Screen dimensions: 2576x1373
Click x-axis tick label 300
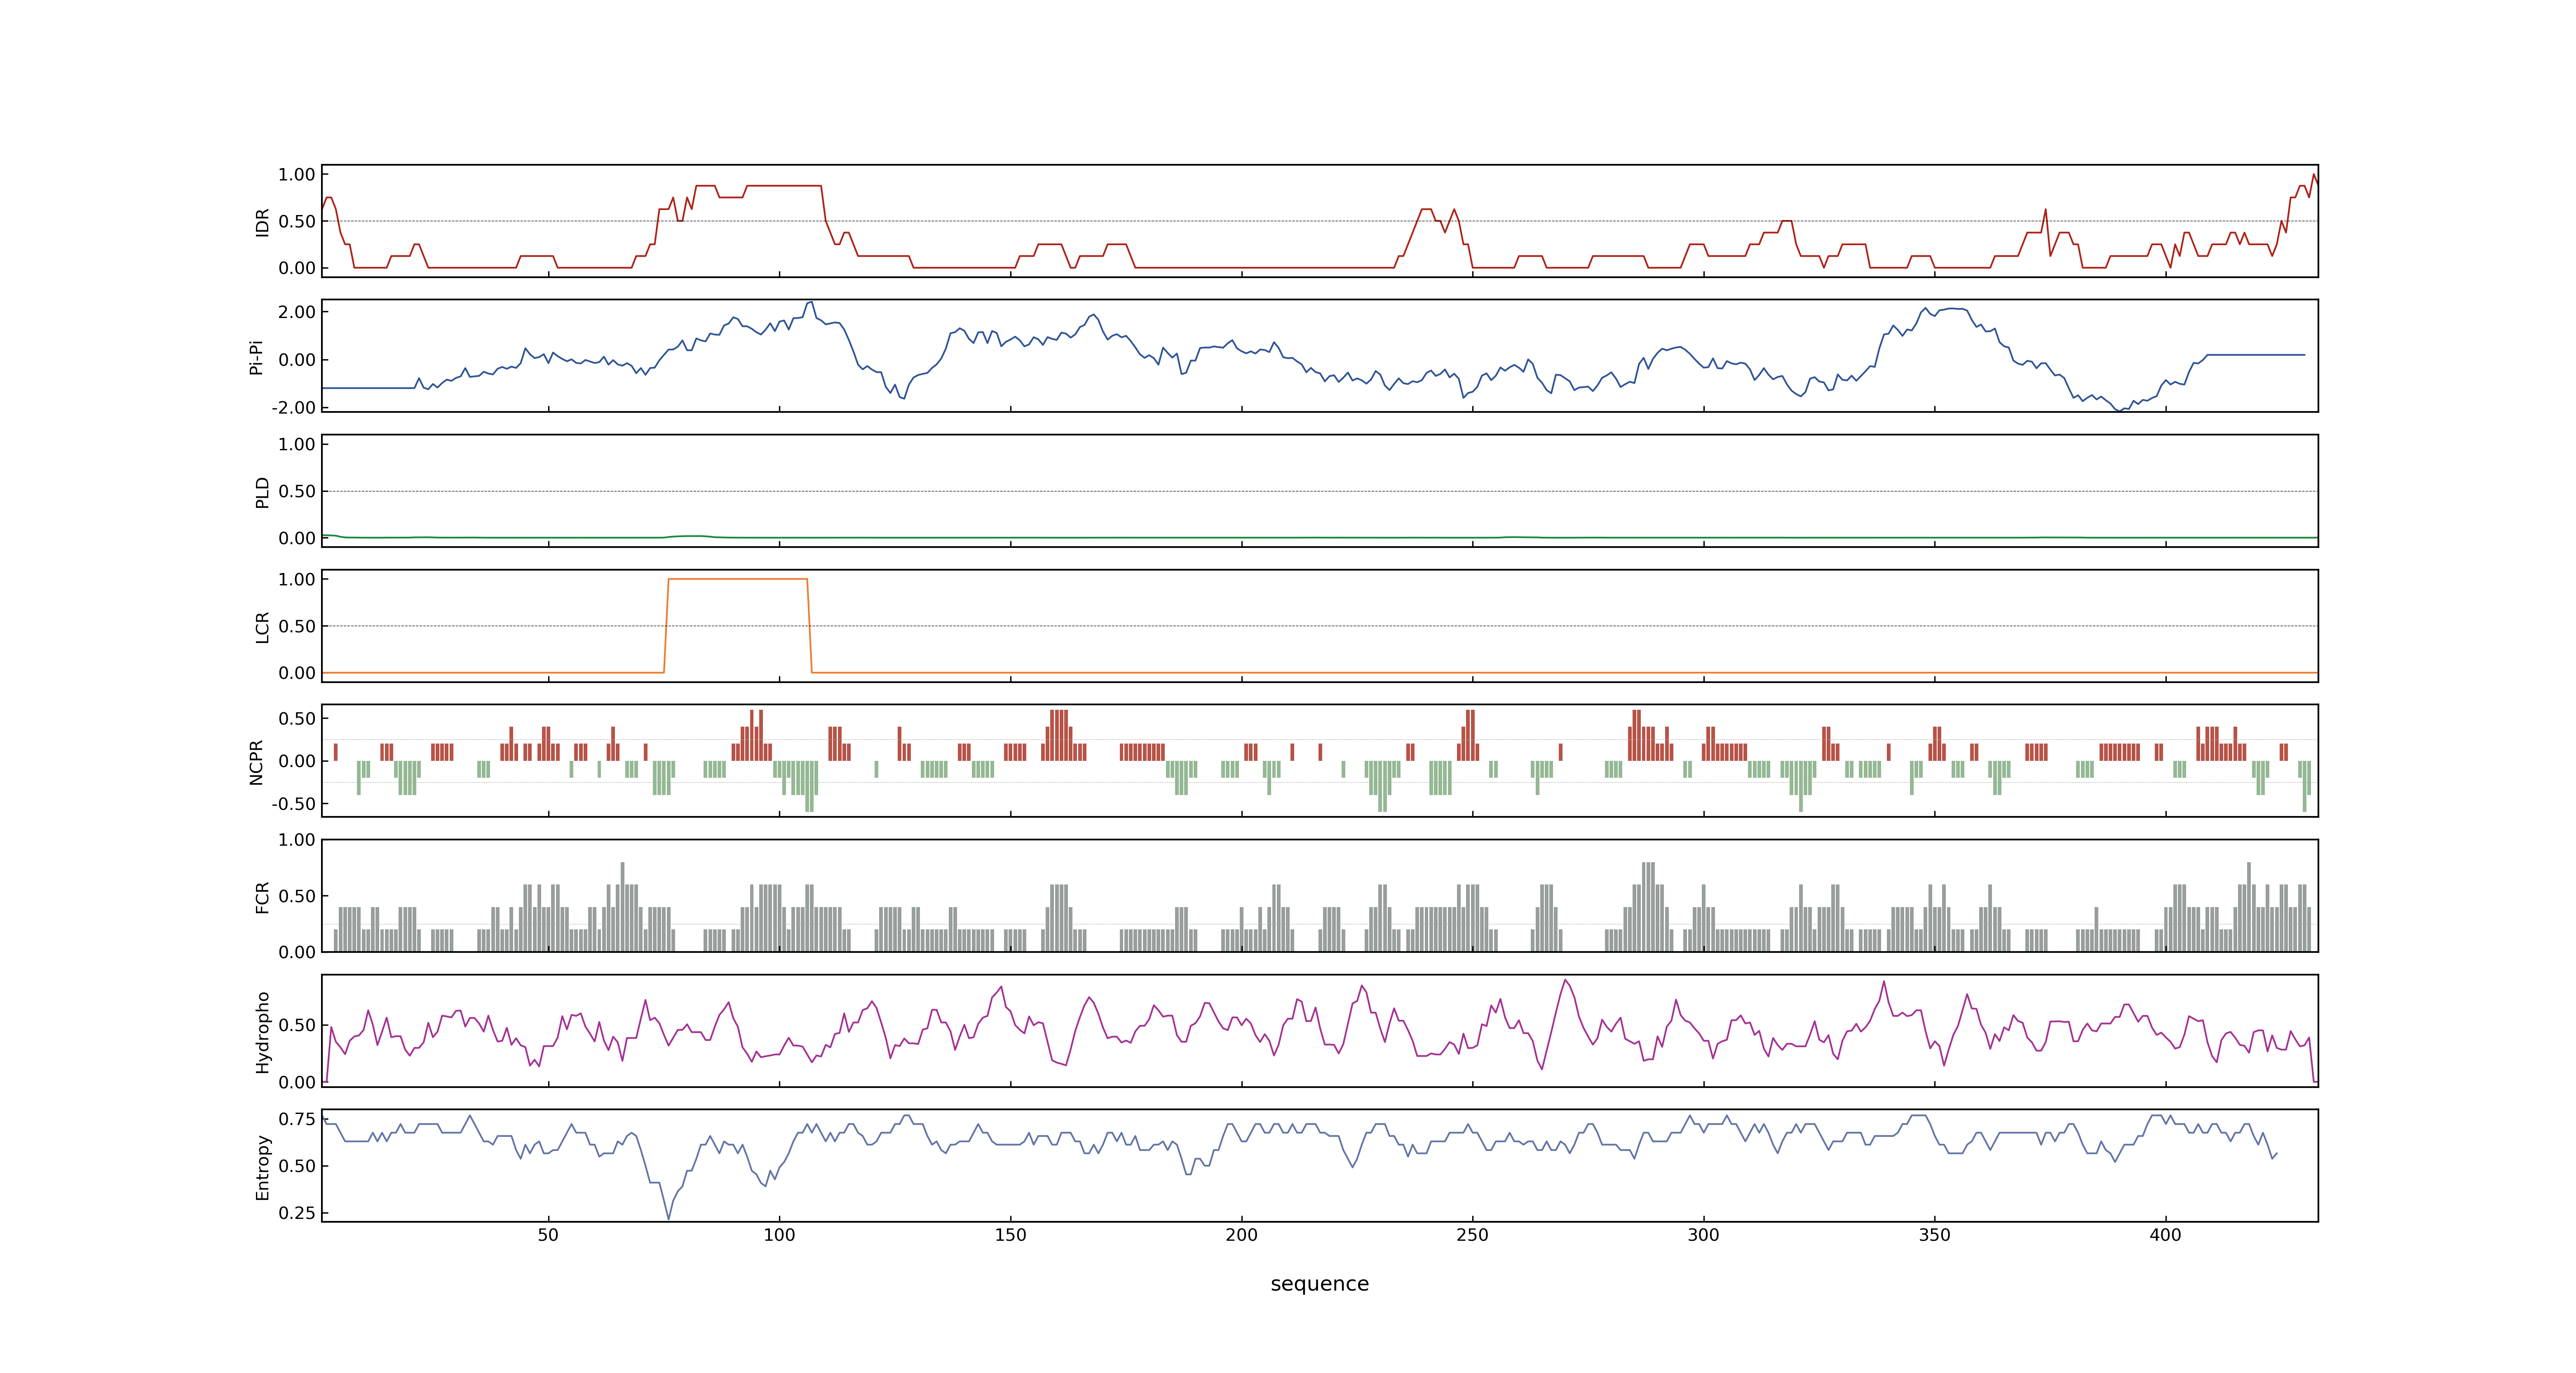click(1703, 1235)
